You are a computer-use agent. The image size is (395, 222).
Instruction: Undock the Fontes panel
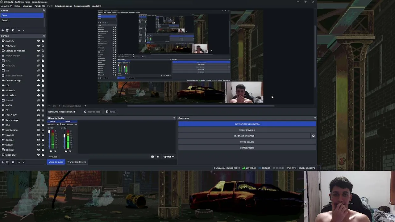[44, 36]
